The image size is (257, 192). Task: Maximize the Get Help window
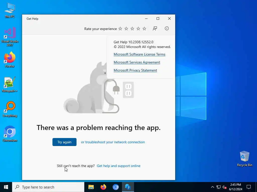coord(158,18)
